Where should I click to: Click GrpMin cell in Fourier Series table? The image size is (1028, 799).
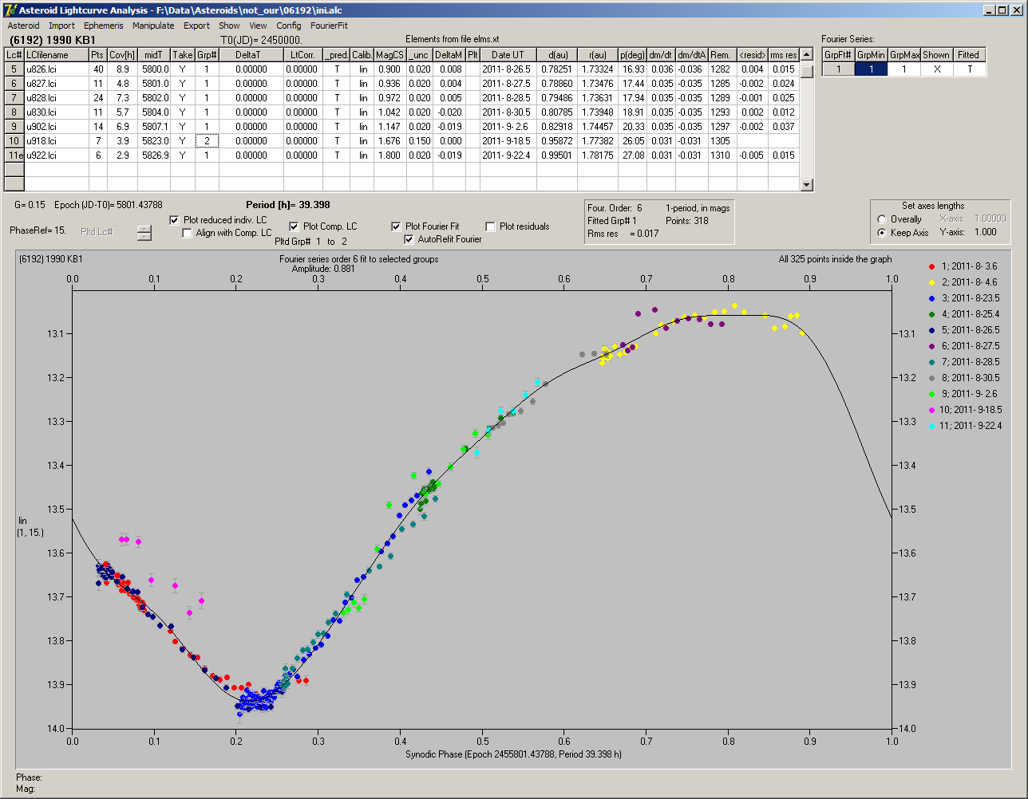click(x=872, y=69)
